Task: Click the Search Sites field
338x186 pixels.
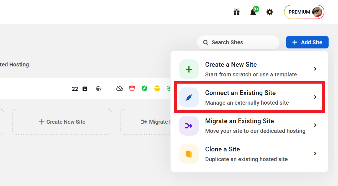Action: click(238, 42)
